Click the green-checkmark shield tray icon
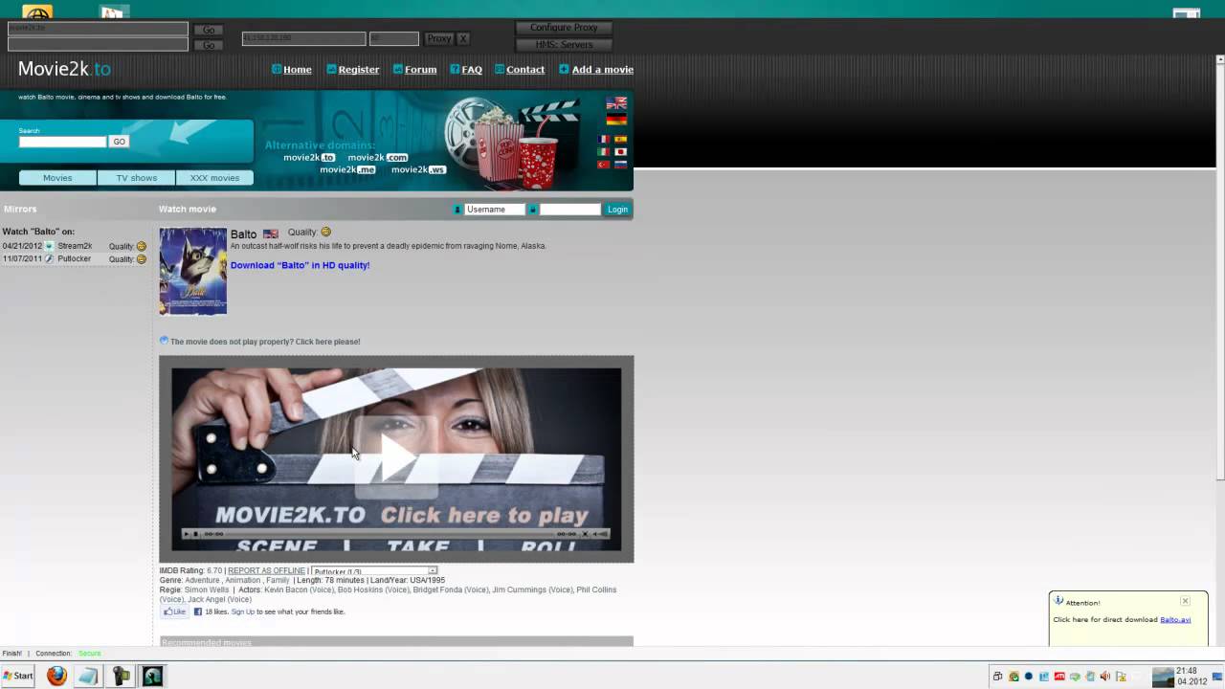 [1013, 677]
